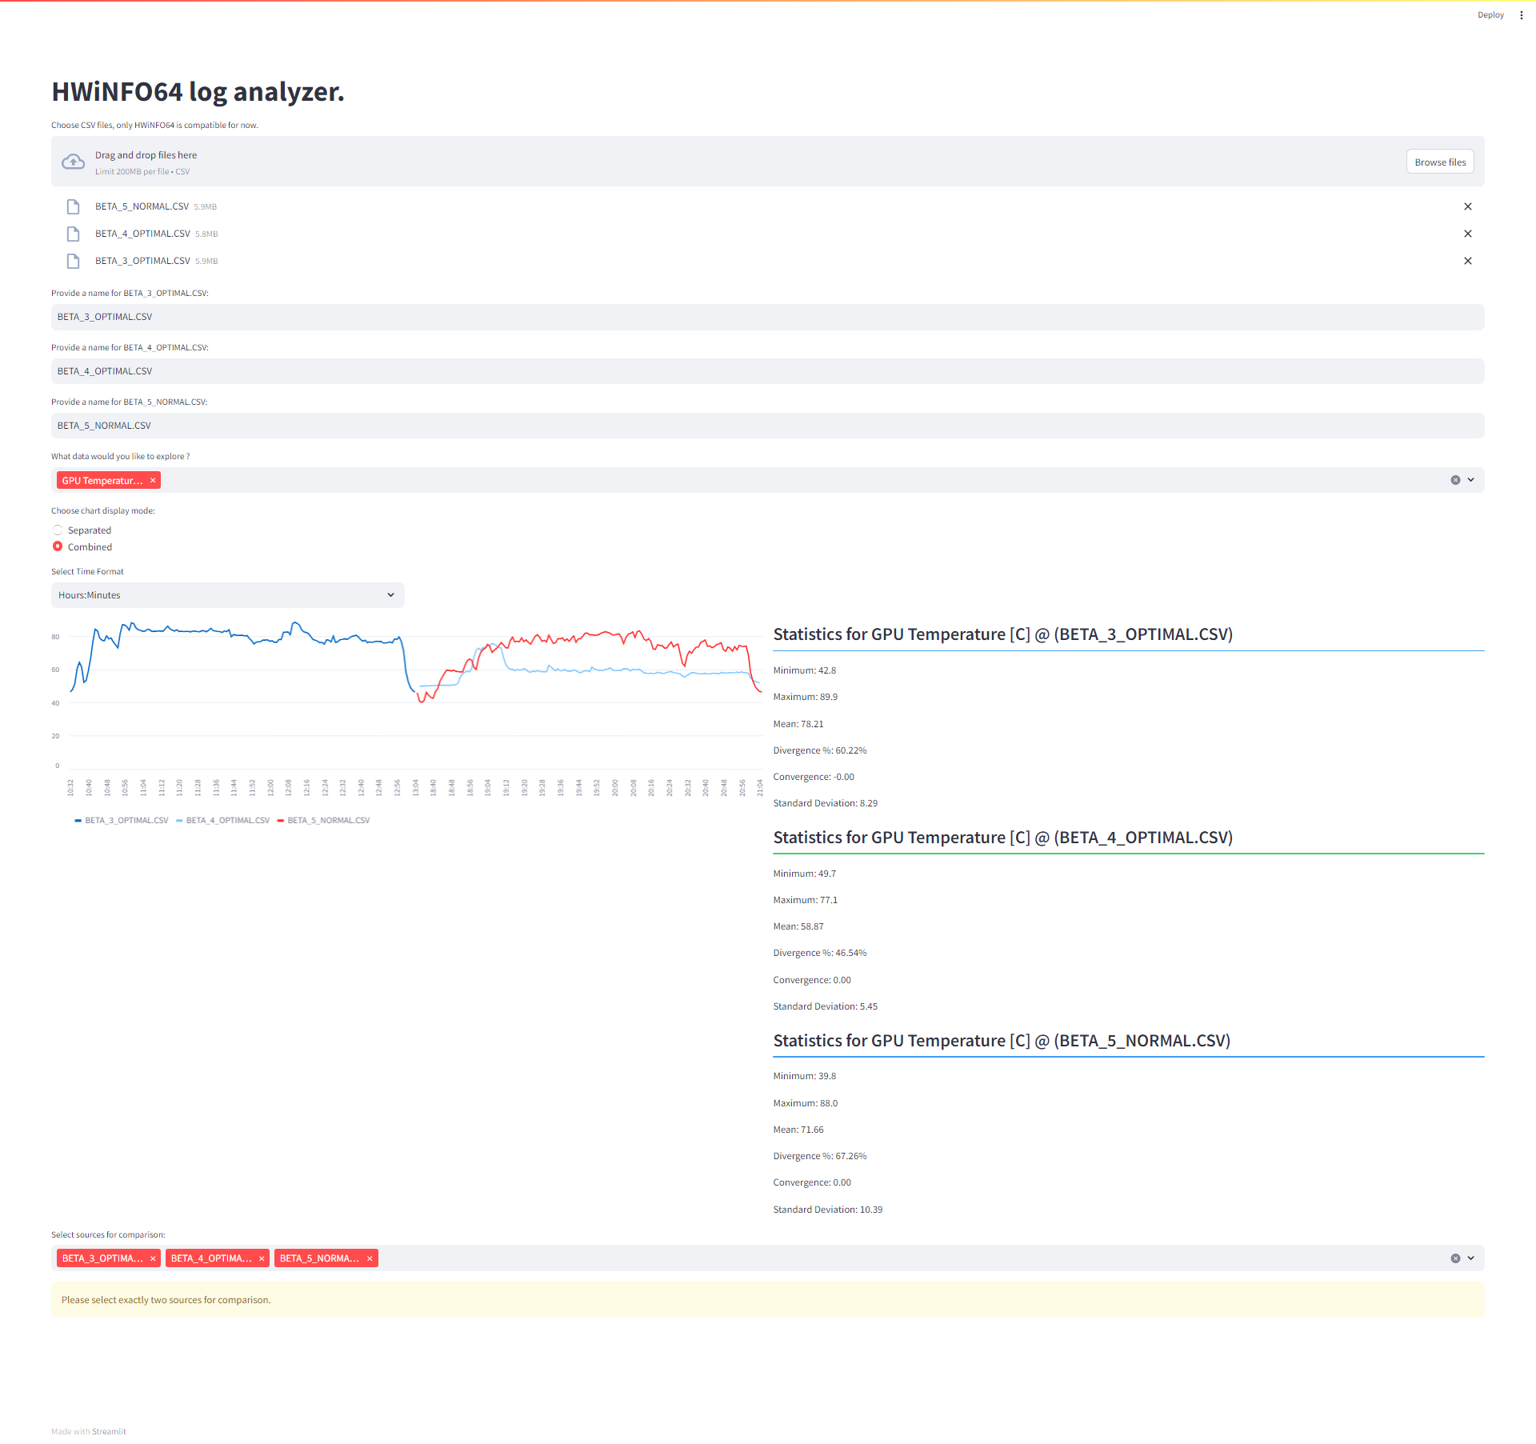Select Combined chart display mode

(x=58, y=546)
